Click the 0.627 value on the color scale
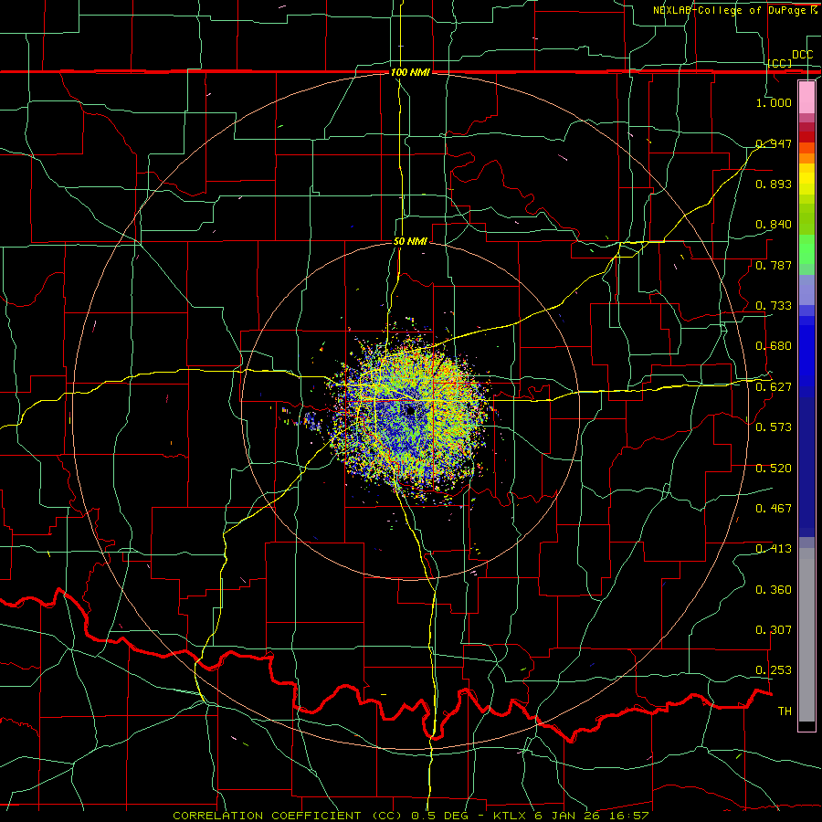Screen dimensions: 822x822 [x=774, y=387]
